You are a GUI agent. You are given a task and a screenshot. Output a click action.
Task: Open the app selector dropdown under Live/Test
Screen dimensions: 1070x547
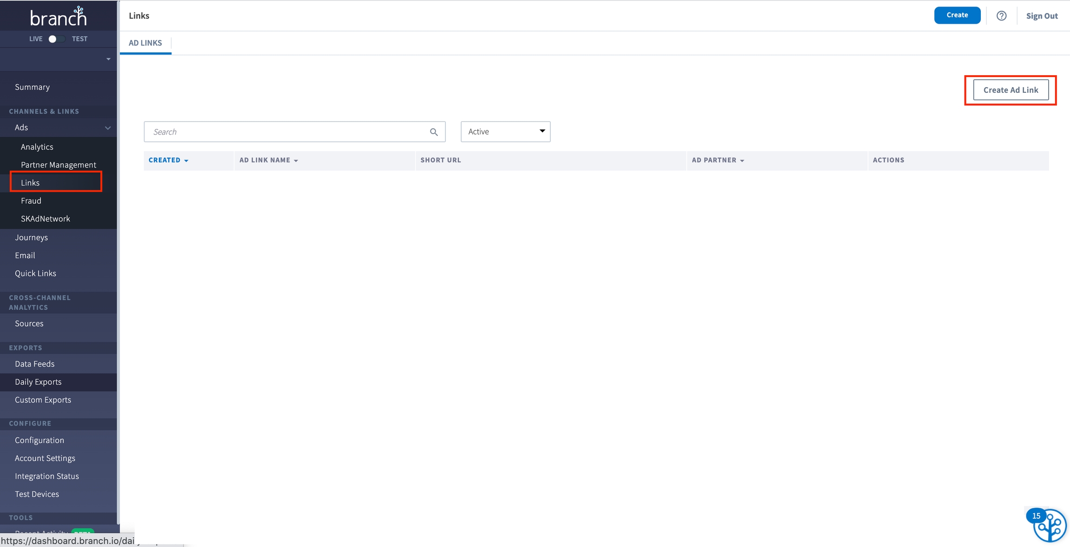coord(108,59)
